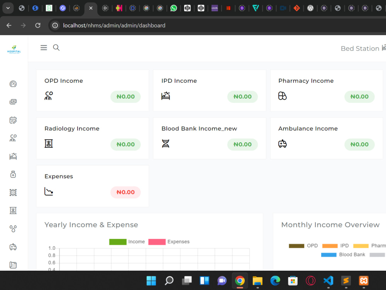
Task: Switch to the blue S dollar tab
Action: (x=35, y=8)
